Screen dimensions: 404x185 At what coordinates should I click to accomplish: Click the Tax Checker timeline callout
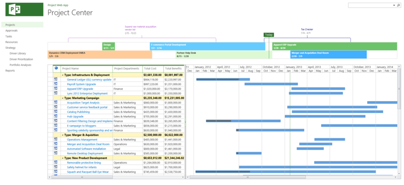pos(307,31)
